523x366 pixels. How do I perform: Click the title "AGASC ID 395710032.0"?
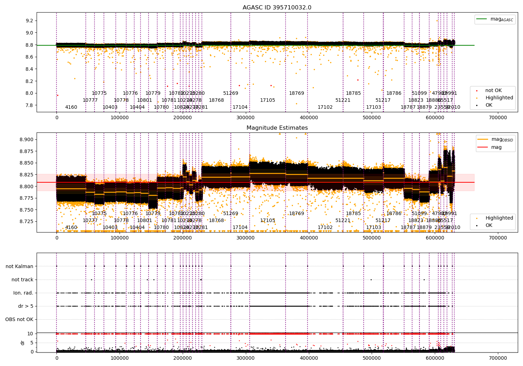[x=277, y=8]
